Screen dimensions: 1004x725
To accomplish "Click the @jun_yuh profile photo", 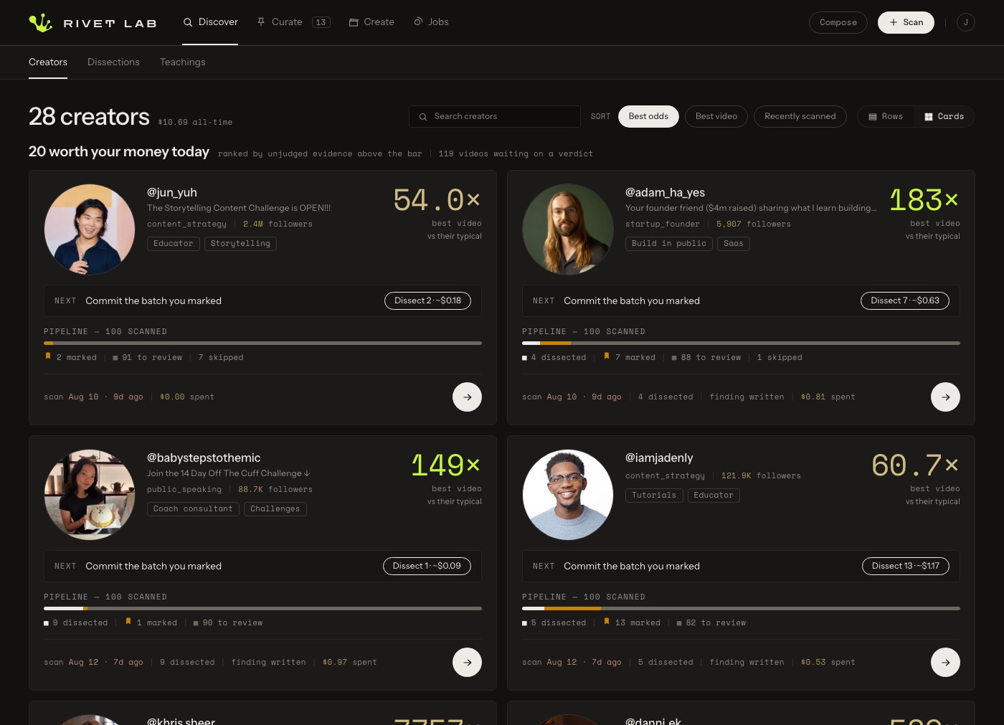I will tap(90, 229).
